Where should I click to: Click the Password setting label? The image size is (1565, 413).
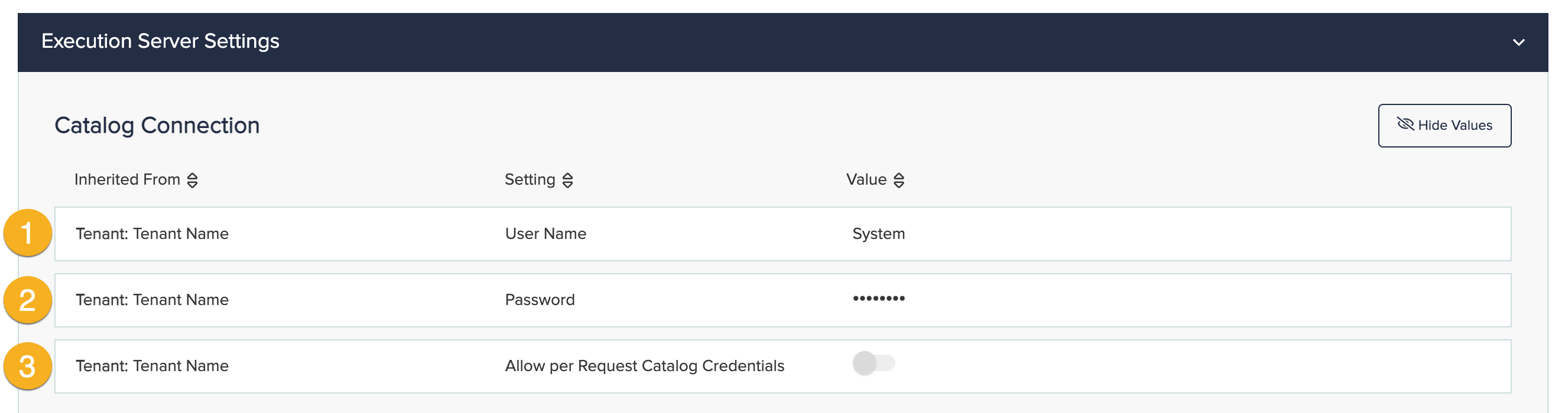point(540,300)
